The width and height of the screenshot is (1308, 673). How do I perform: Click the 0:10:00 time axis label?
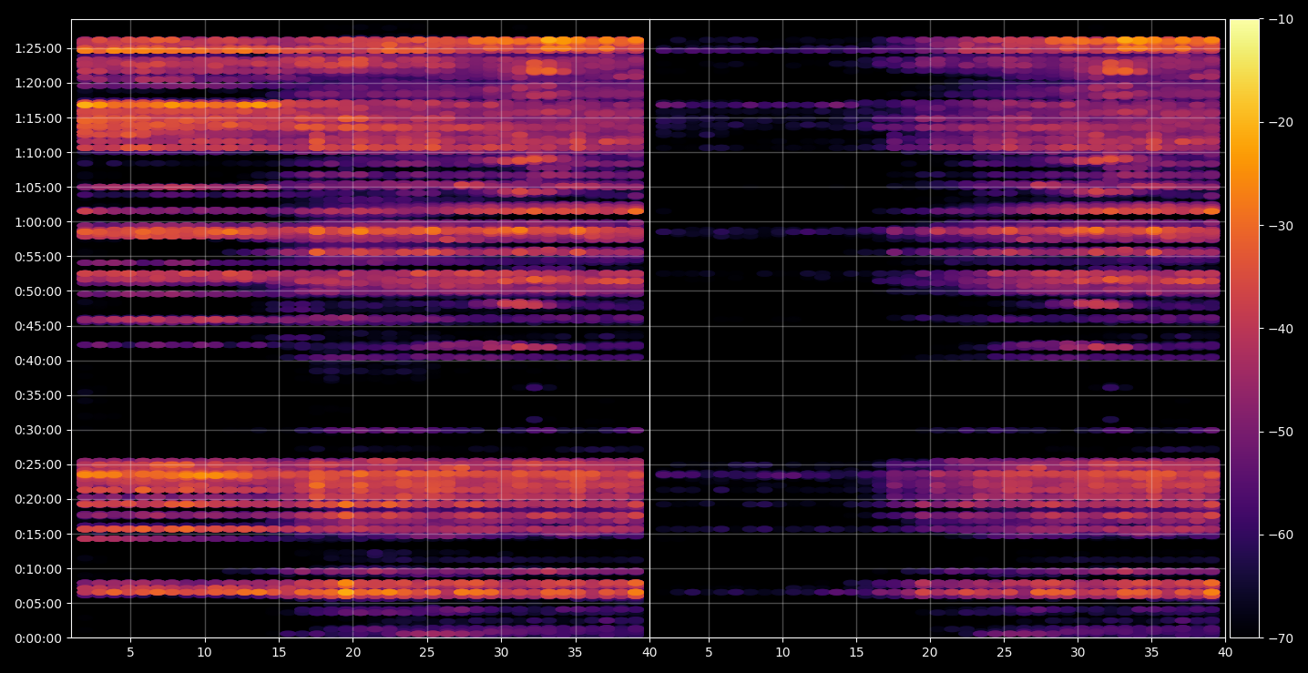38,568
